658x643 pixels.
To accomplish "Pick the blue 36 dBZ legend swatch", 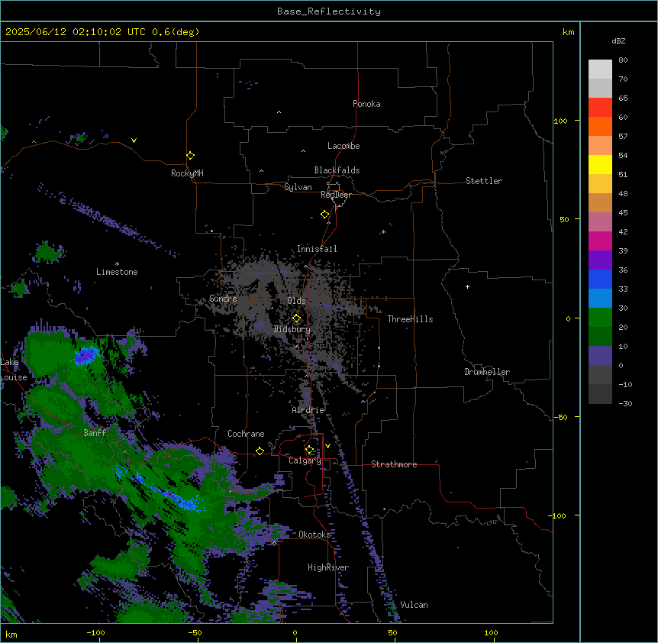I will click(600, 279).
